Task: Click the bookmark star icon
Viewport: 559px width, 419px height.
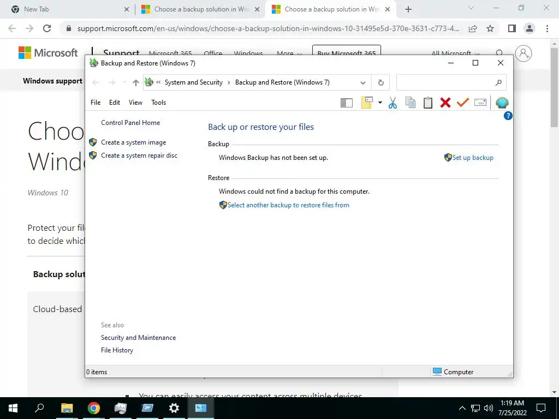Action: [x=490, y=28]
